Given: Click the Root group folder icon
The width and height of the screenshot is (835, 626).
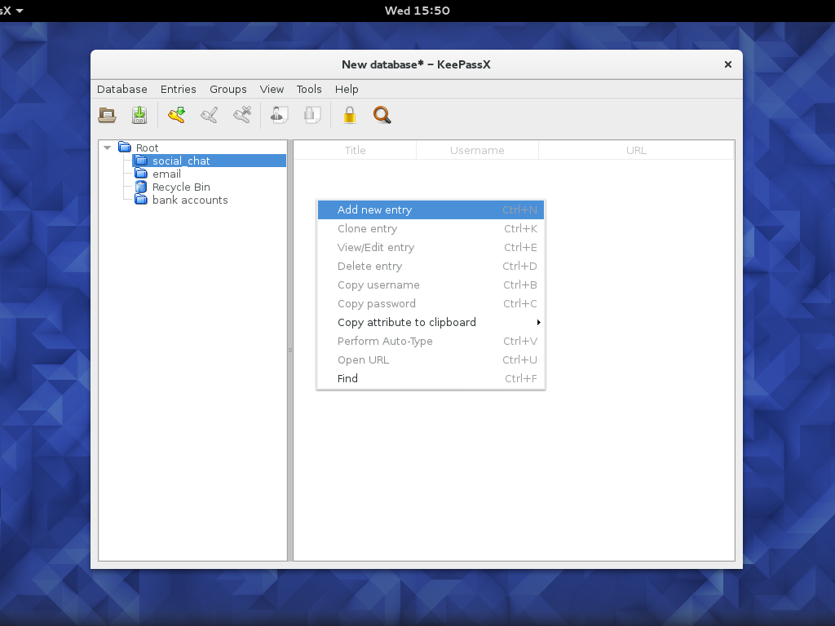Looking at the screenshot, I should pos(125,147).
